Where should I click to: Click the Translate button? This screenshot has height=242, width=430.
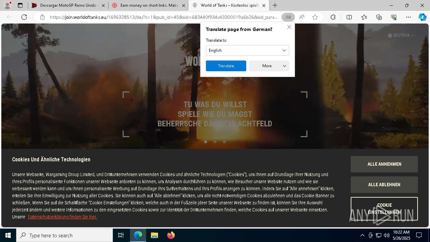(226, 66)
